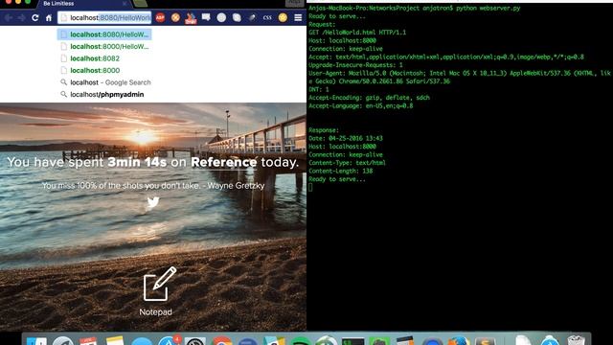Open the speech-bubble extension in the toolbar
This screenshot has width=613, height=345.
point(206,17)
